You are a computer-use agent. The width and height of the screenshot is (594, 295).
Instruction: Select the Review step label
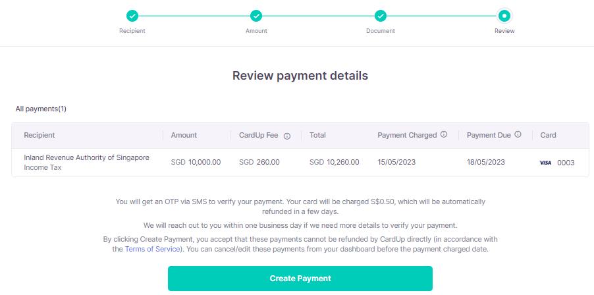click(504, 31)
